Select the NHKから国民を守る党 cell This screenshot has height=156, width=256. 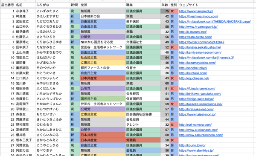pyautogui.click(x=103, y=42)
